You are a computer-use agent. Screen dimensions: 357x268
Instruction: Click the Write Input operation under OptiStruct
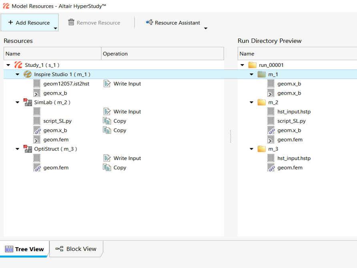127,158
